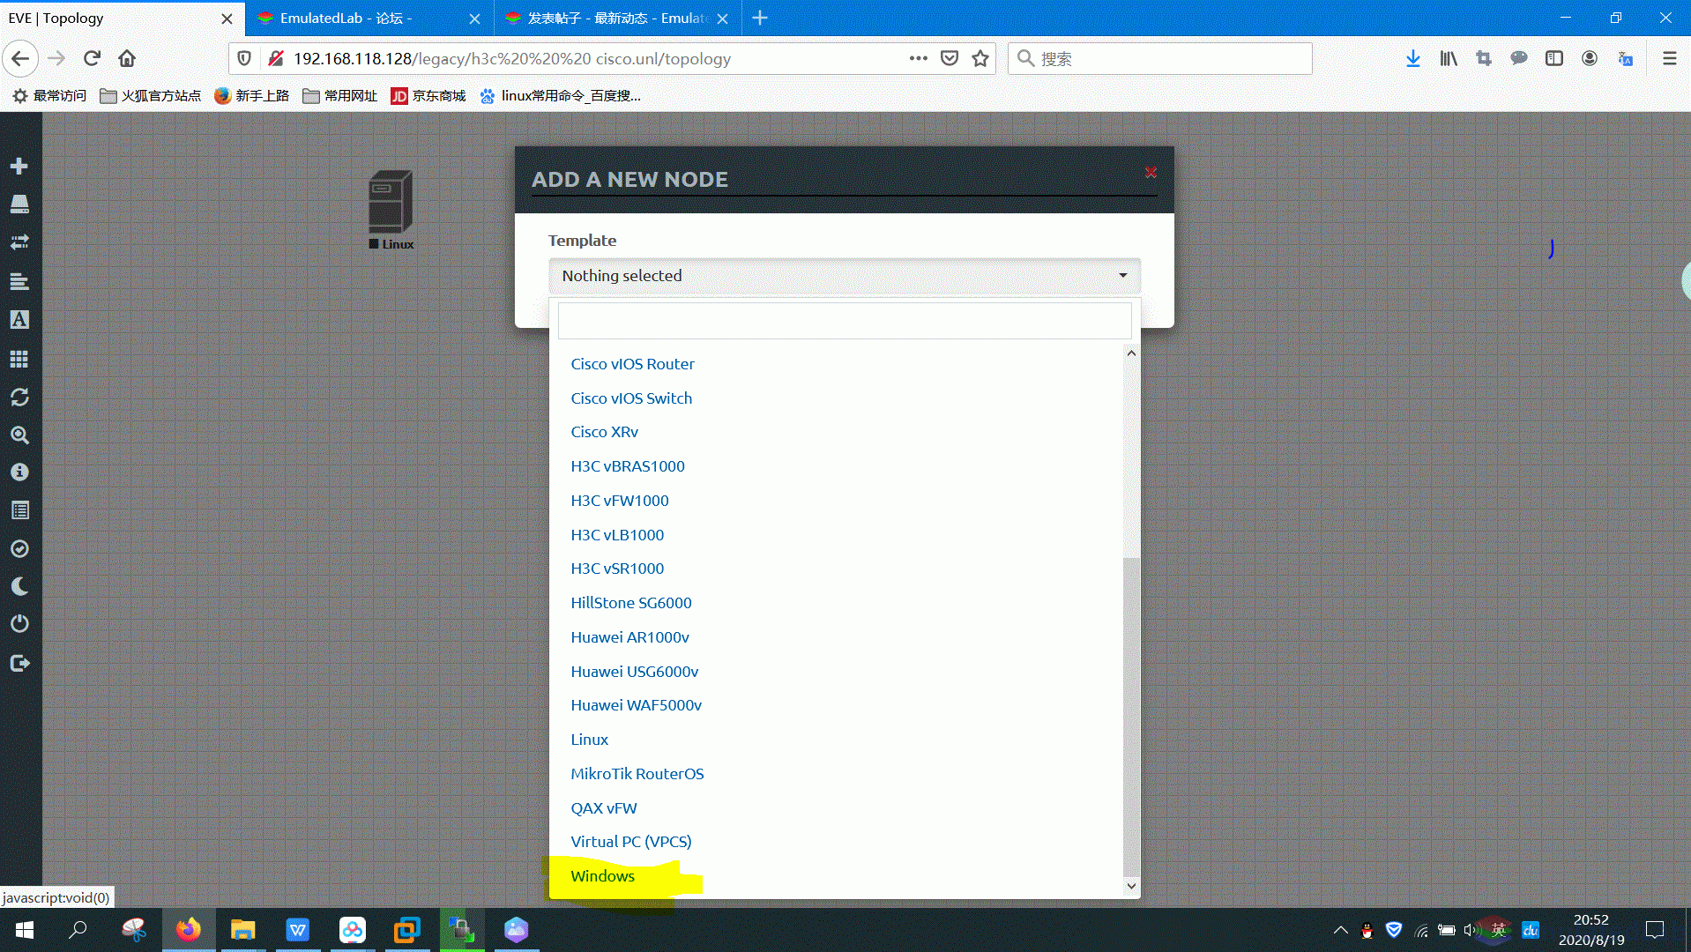Switch to the 发表帖子 tab
The height and width of the screenshot is (952, 1691).
point(617,18)
